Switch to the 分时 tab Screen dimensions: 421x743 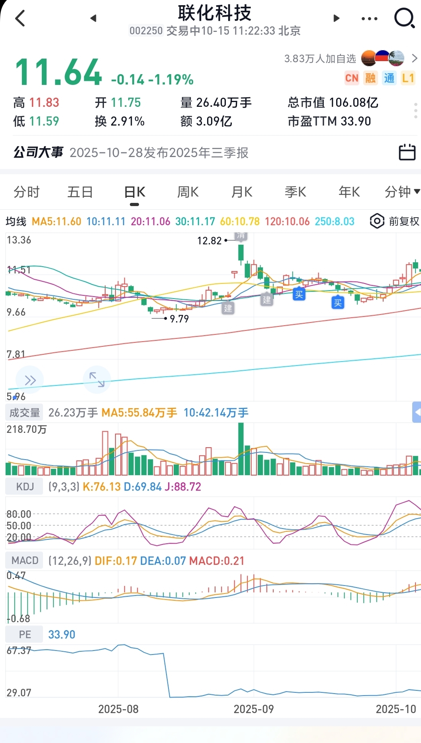[x=27, y=192]
